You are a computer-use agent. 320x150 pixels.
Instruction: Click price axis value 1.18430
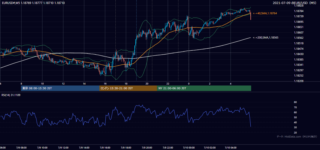[299, 54]
